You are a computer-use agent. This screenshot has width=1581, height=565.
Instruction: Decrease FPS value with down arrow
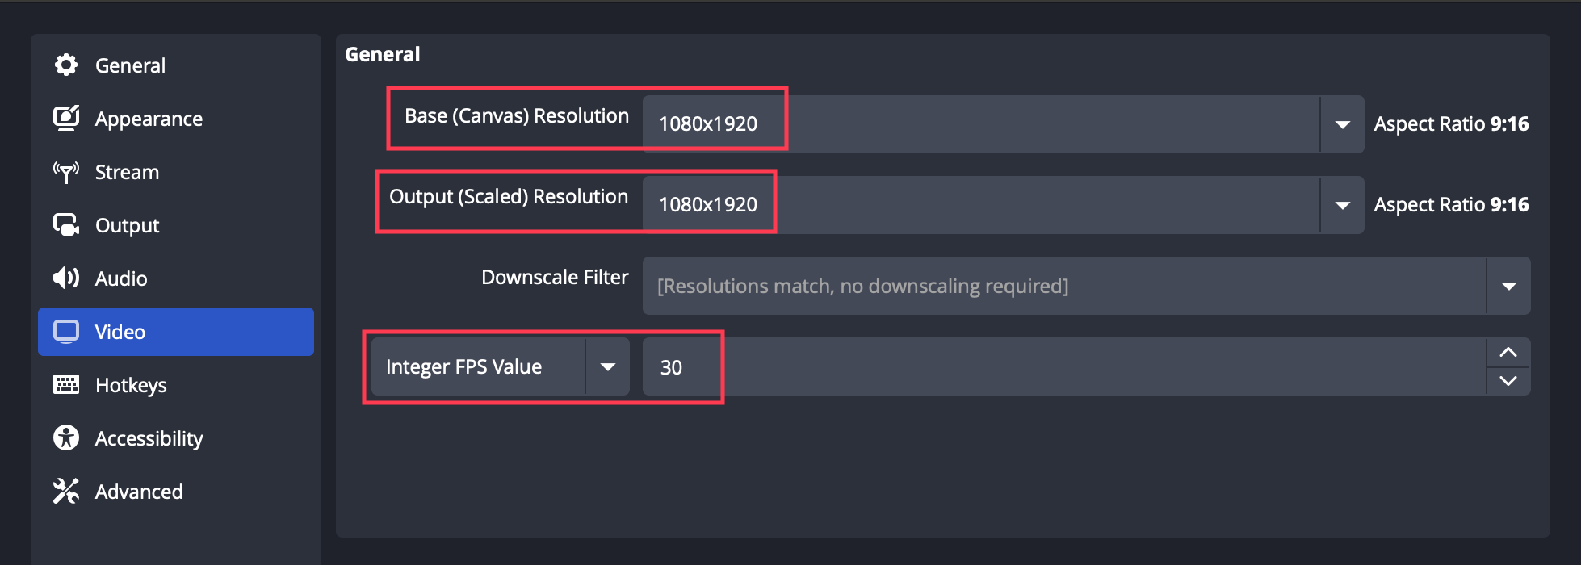(1508, 381)
